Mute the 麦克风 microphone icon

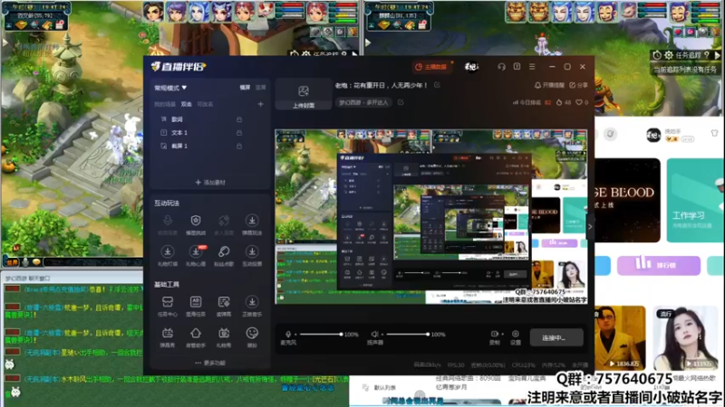click(x=288, y=334)
